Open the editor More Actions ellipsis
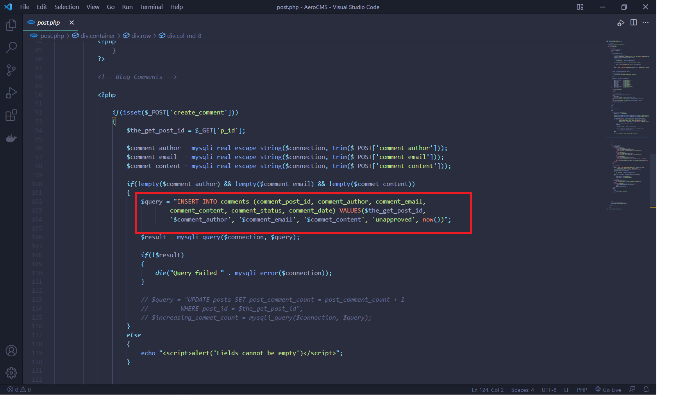The image size is (695, 395). pos(645,22)
